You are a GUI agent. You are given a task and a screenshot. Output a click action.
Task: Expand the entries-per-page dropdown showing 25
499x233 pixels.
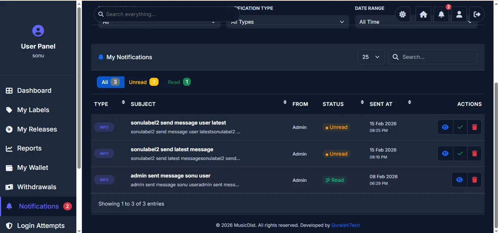(371, 57)
